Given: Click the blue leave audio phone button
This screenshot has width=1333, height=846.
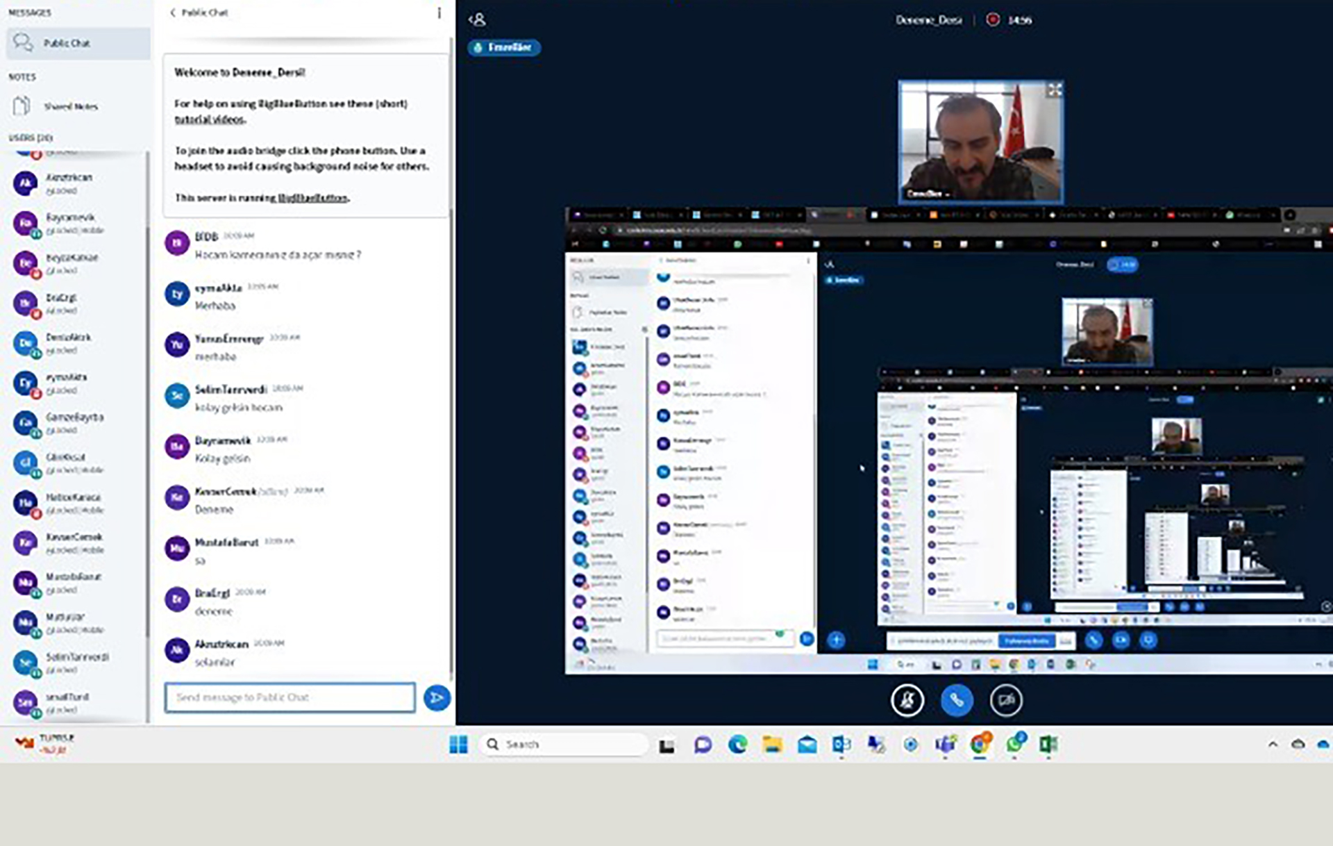Looking at the screenshot, I should pos(956,700).
